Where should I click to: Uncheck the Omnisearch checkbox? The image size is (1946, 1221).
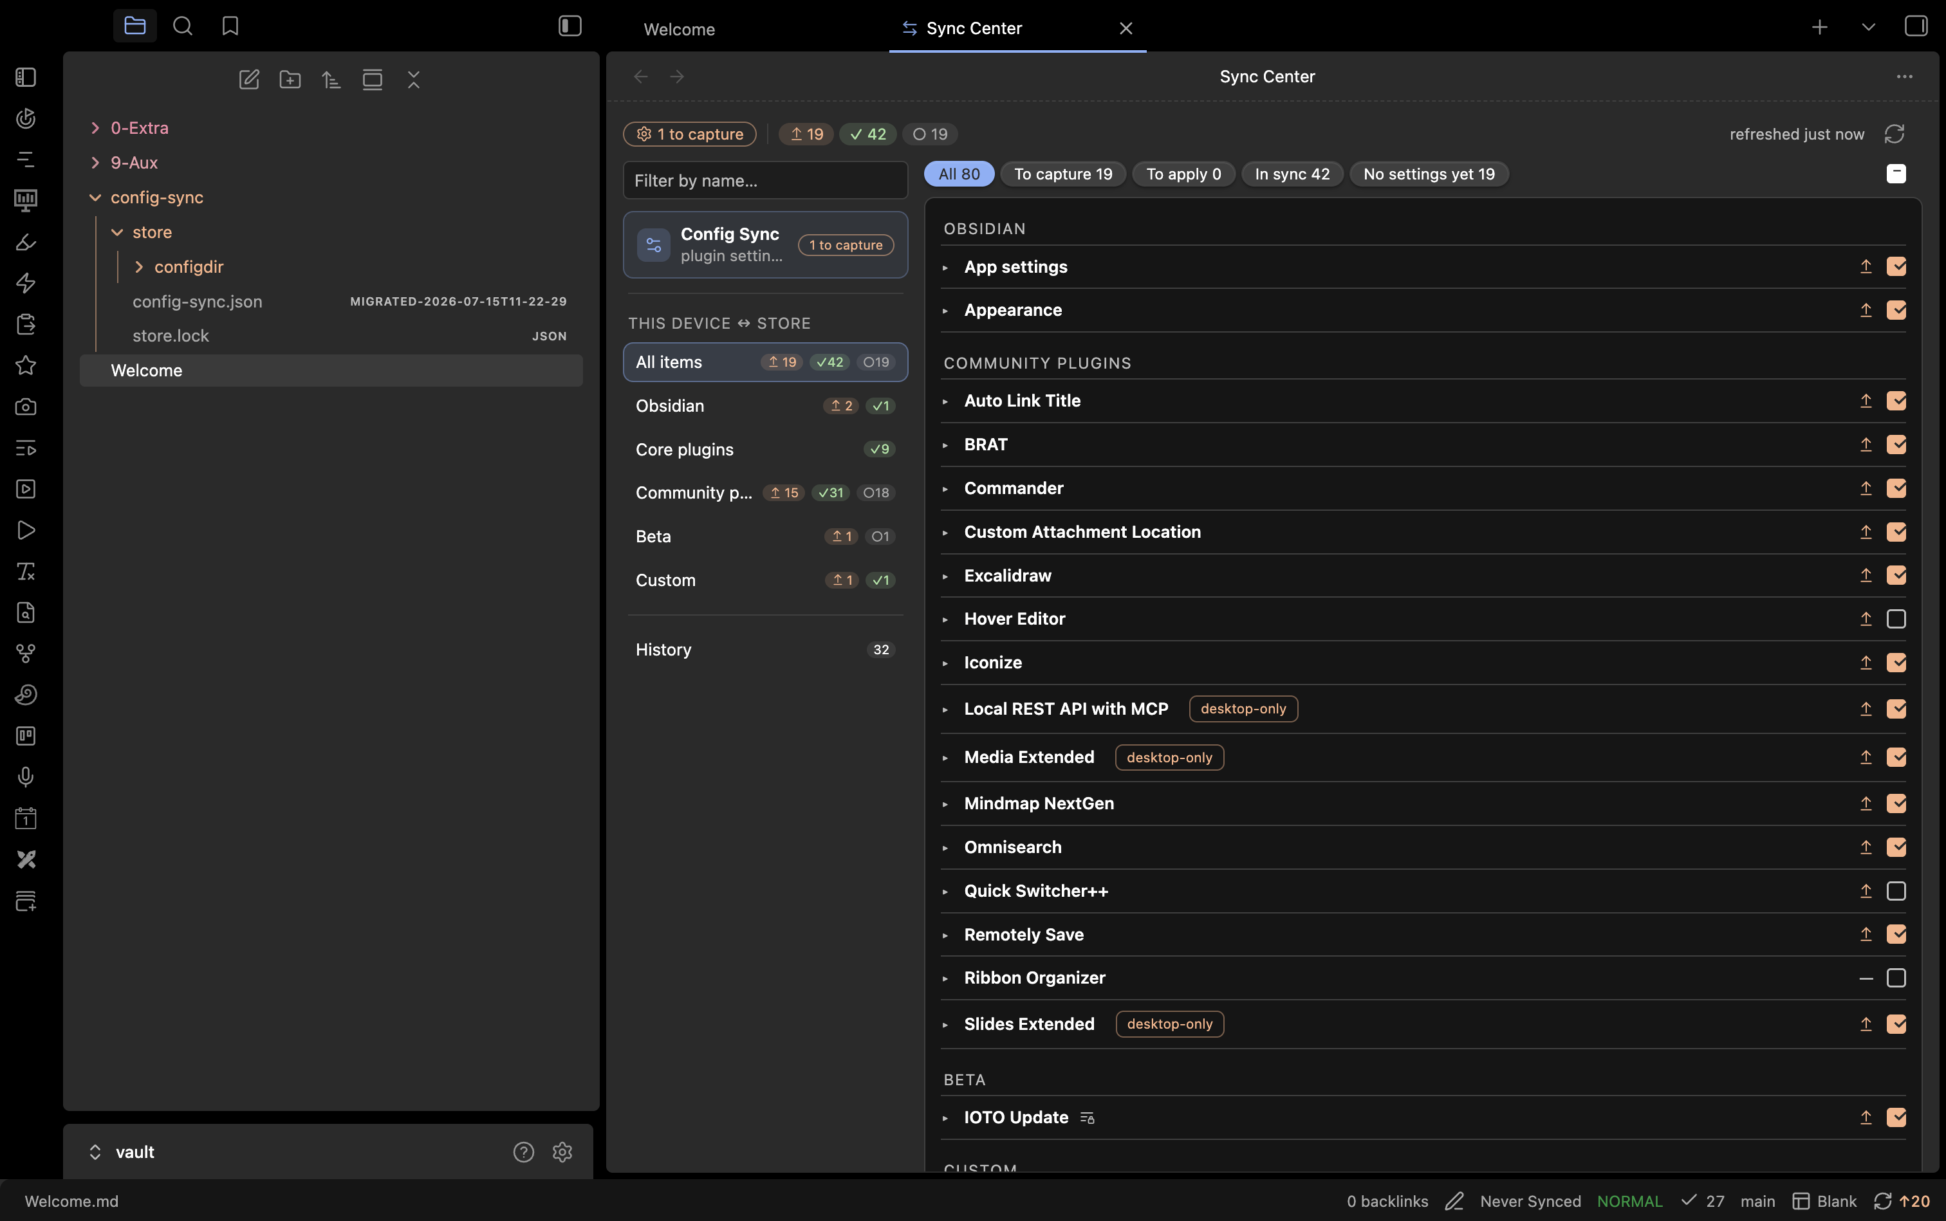pos(1896,847)
